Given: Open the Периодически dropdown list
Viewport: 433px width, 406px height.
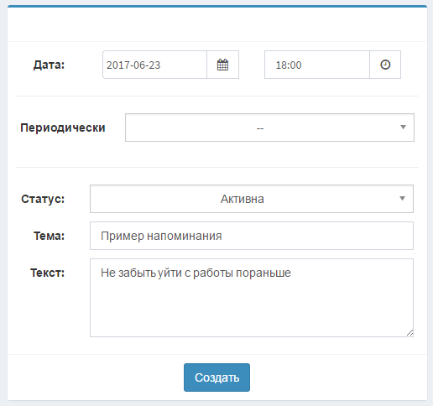Looking at the screenshot, I should [269, 128].
